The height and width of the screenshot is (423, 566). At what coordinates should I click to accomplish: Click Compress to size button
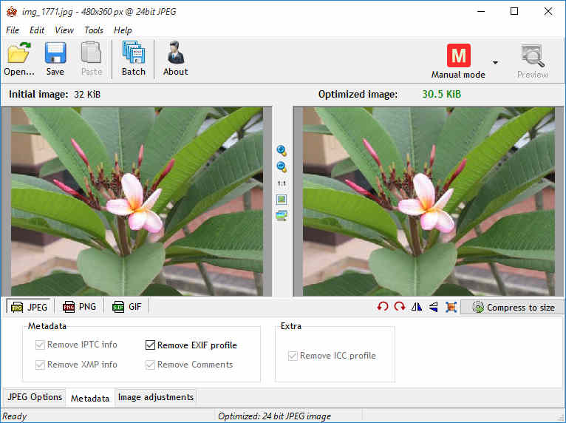click(513, 307)
